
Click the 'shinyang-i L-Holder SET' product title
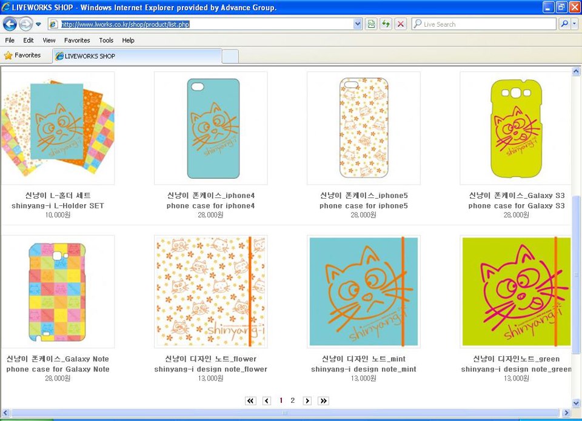click(x=58, y=206)
